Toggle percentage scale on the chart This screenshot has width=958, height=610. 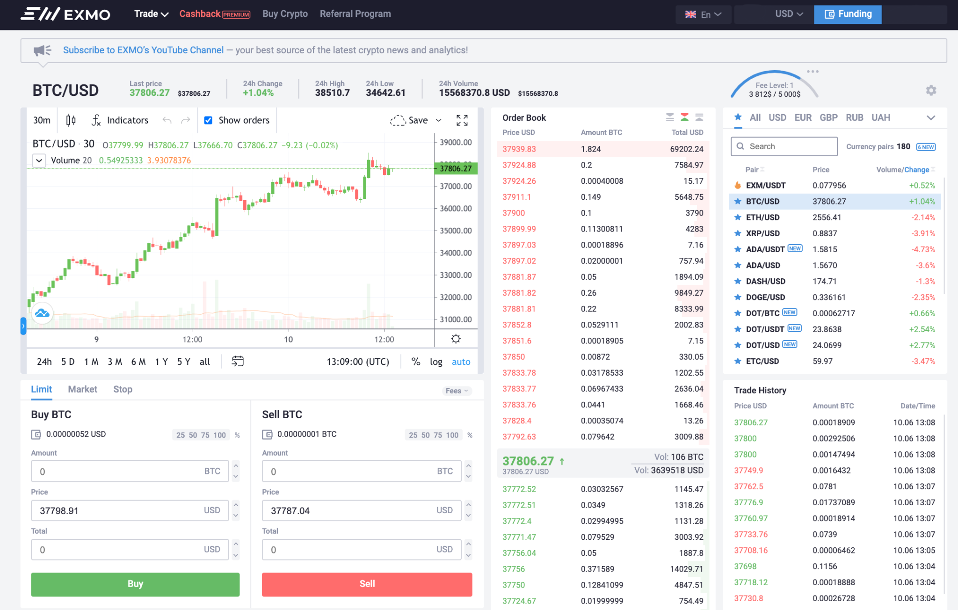click(x=415, y=361)
